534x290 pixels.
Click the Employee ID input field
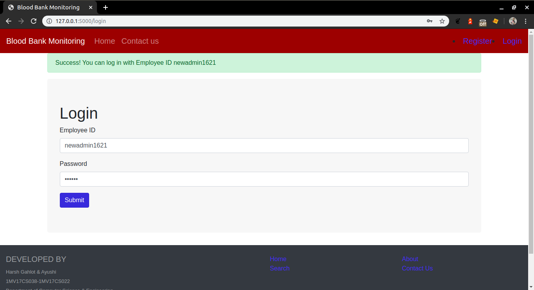pos(264,146)
